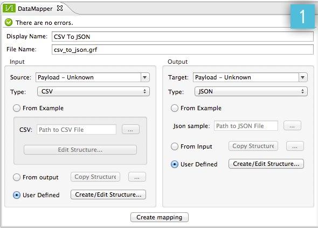Close the DataMapper tab
This screenshot has width=318, height=228.
[x=60, y=8]
